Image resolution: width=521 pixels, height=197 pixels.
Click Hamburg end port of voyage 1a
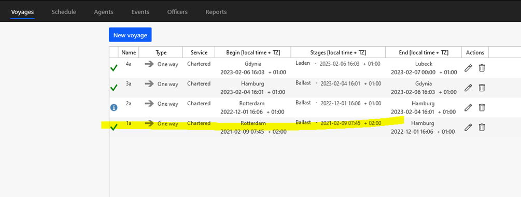point(423,123)
